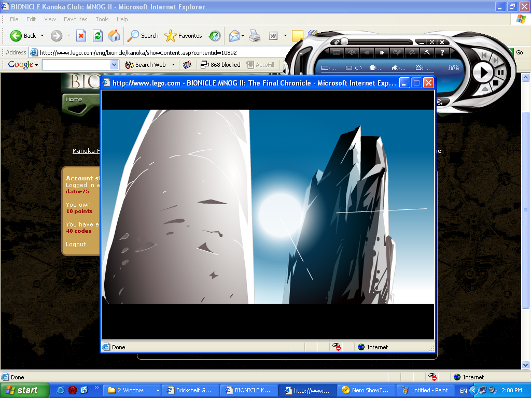Click the media player Play button

[x=483, y=73]
